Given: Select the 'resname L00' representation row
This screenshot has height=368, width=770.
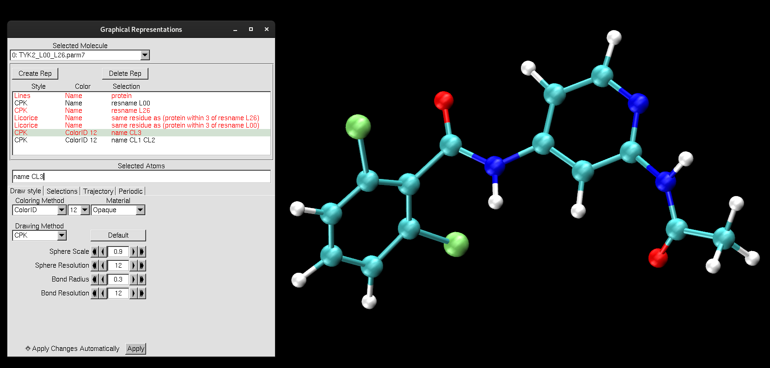Looking at the screenshot, I should pyautogui.click(x=130, y=103).
